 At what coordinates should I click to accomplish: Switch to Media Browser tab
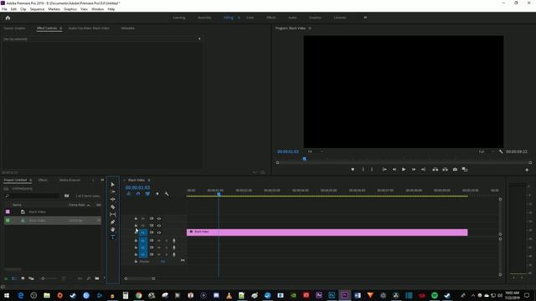[70, 181]
